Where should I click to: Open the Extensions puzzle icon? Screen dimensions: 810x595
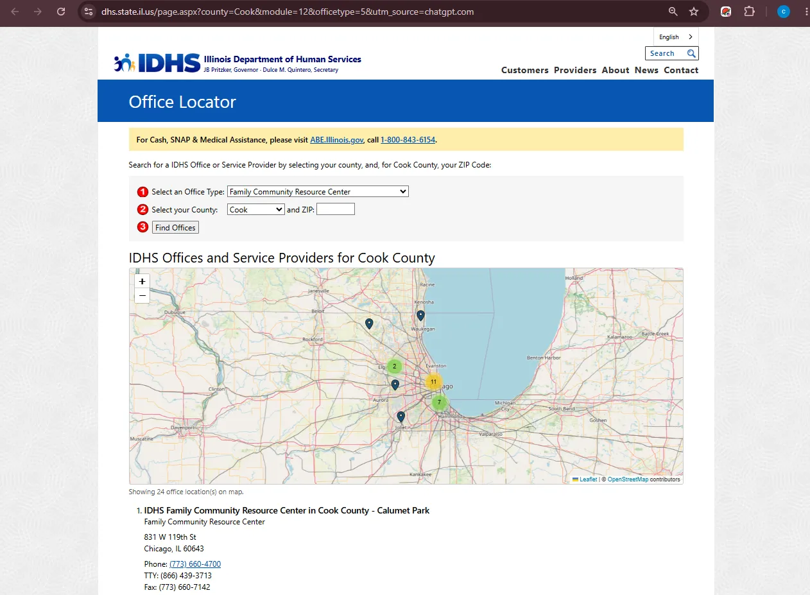(749, 12)
